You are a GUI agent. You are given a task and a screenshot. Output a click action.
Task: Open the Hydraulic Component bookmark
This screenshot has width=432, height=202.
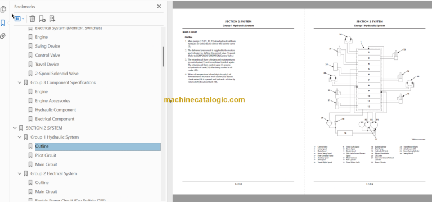point(56,110)
